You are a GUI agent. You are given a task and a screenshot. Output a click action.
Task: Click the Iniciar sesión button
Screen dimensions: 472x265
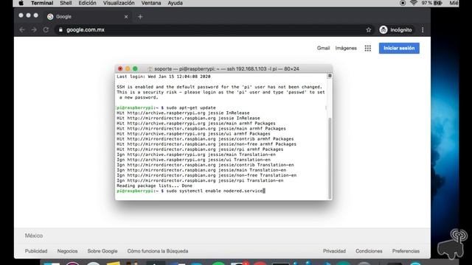[399, 48]
